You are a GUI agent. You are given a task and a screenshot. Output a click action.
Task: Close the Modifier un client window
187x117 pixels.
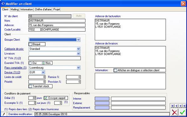pos(183,4)
